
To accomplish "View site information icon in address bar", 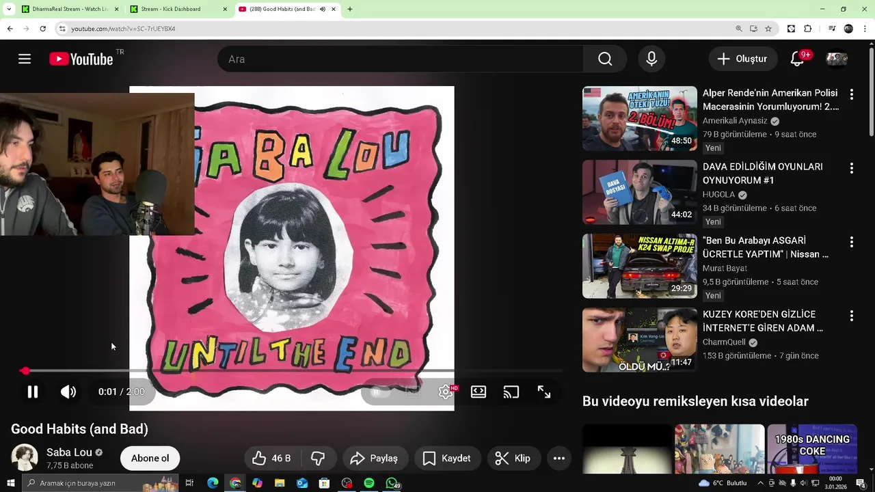I will click(x=62, y=29).
